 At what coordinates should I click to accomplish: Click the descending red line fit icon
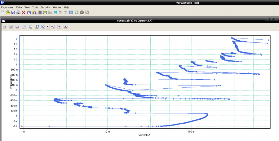[53, 27]
